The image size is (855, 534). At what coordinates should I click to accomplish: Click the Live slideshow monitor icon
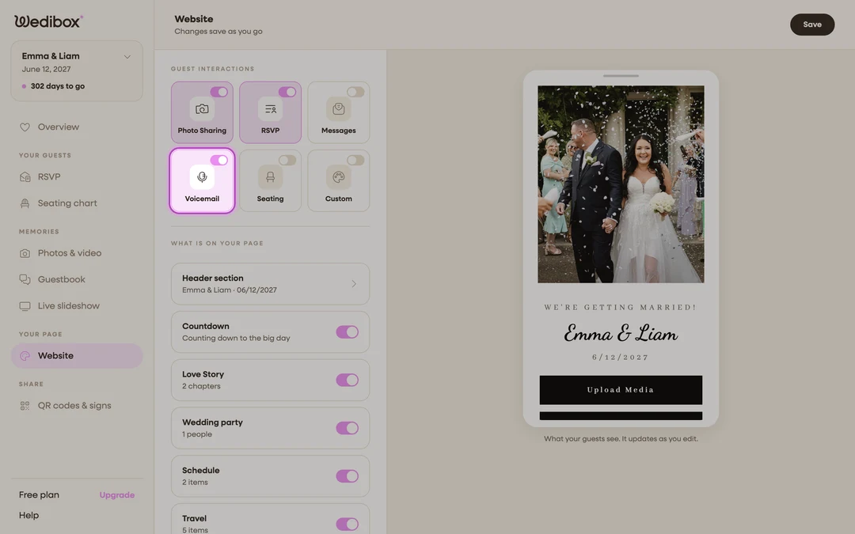(25, 306)
